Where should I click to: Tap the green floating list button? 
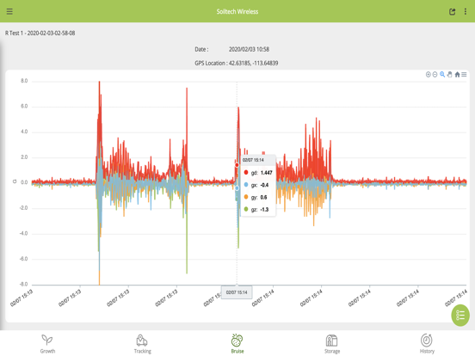460,316
